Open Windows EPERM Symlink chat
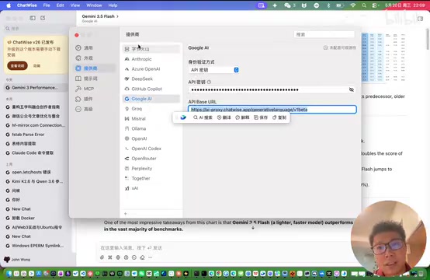 pos(36,246)
